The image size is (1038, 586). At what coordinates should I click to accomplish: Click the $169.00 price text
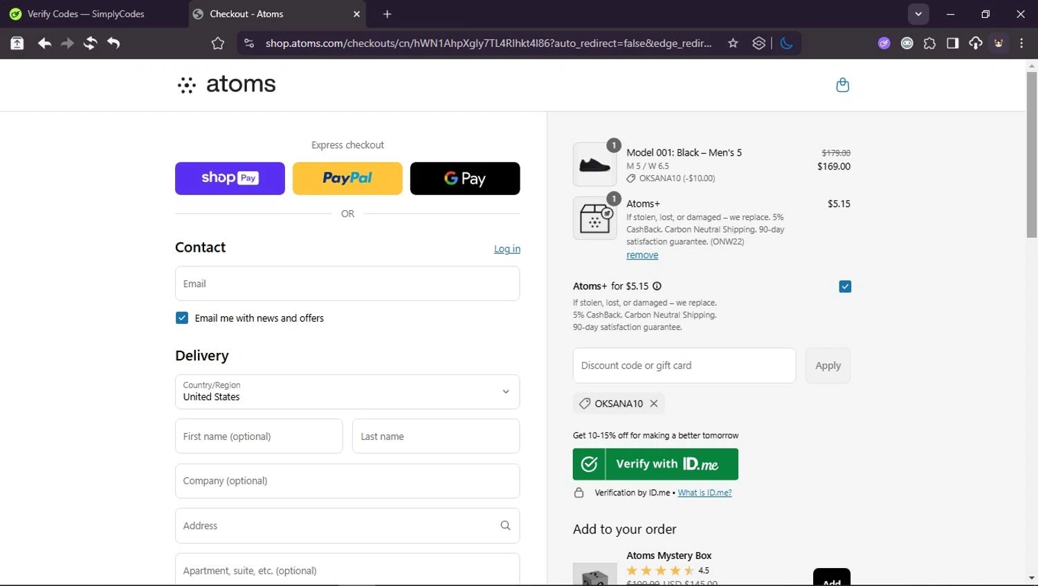pos(834,166)
